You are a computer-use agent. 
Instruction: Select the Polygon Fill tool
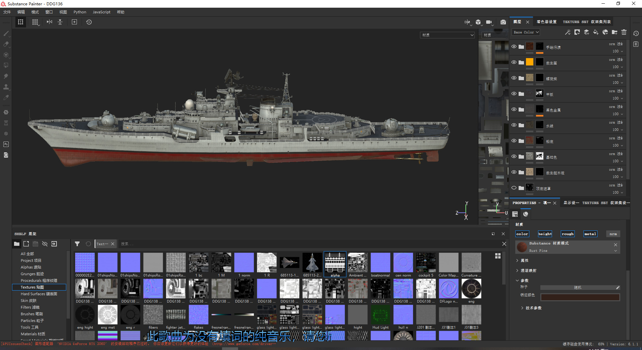[x=6, y=65]
